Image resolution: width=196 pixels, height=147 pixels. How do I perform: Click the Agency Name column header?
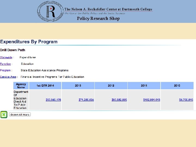[x=21, y=86]
